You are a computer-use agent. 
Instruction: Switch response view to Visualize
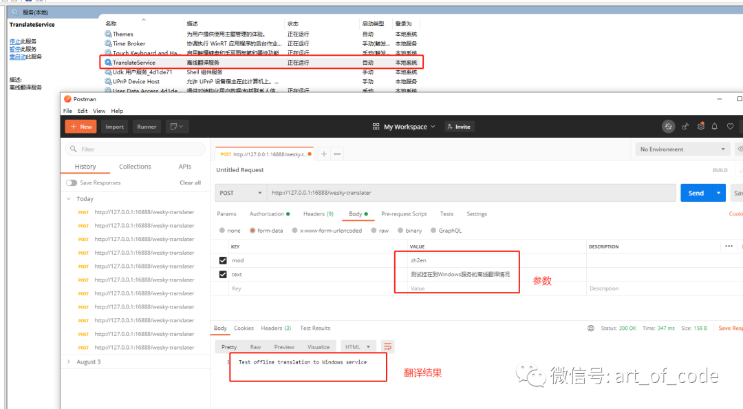pos(319,347)
